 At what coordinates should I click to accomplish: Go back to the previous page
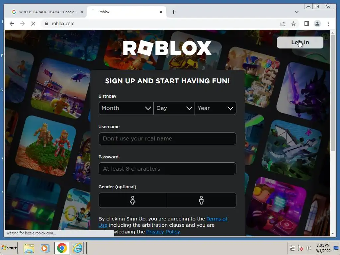(12, 24)
